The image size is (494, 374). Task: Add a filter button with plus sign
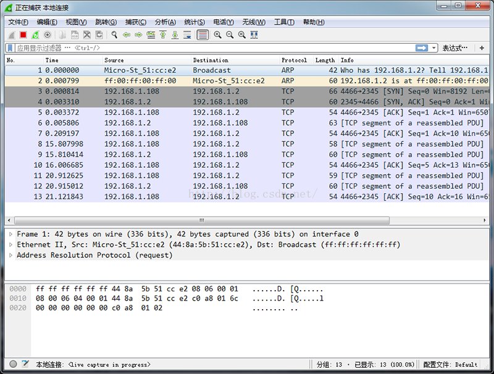pos(482,48)
